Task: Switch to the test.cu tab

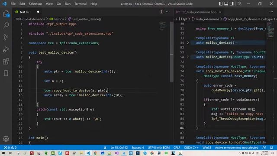Action: point(24,12)
